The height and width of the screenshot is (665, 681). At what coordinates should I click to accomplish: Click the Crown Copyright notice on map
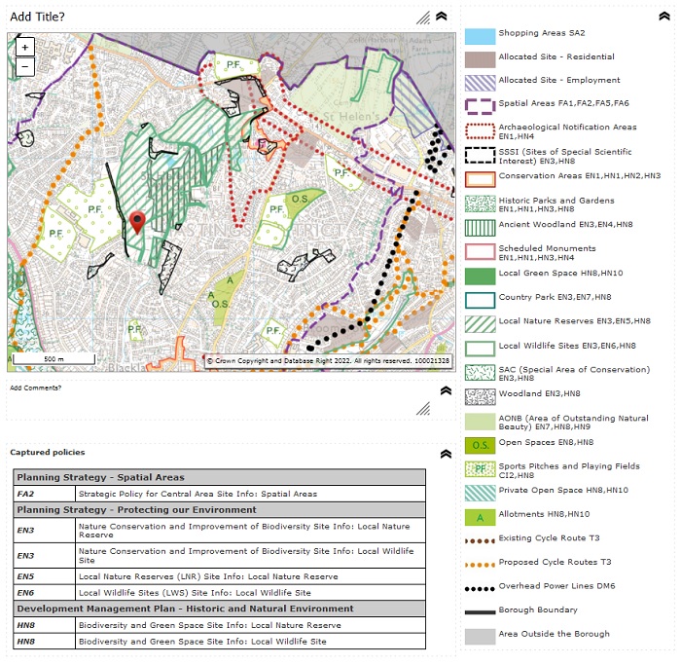tap(329, 361)
